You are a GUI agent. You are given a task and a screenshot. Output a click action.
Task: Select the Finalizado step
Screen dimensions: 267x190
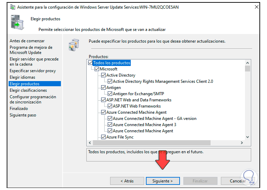coord(19,109)
